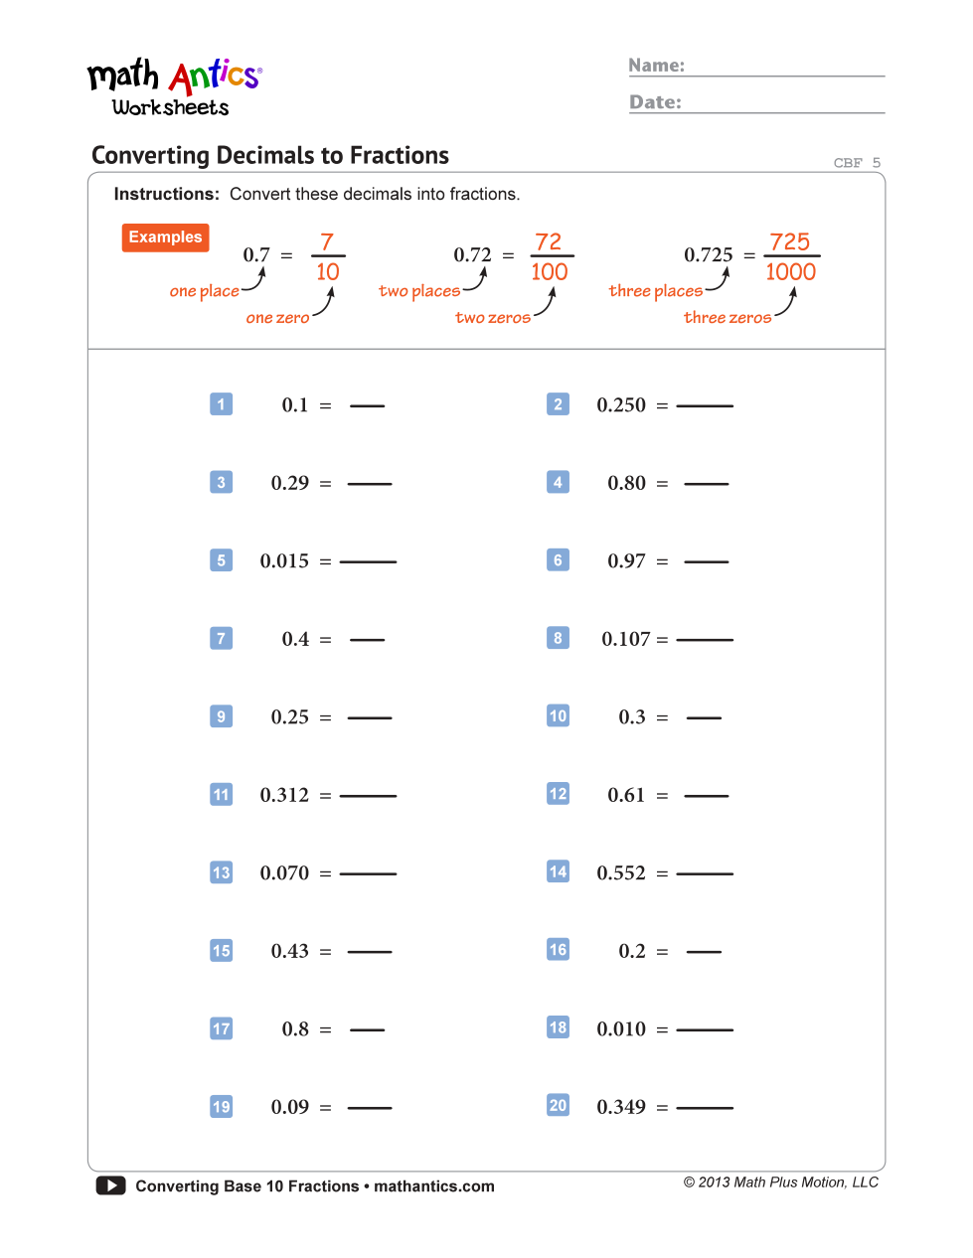This screenshot has height=1258, width=973.
Task: Click the answer blank for 0.015
Action: click(x=368, y=561)
